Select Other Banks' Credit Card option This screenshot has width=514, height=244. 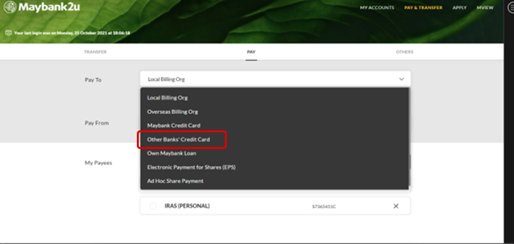(179, 139)
